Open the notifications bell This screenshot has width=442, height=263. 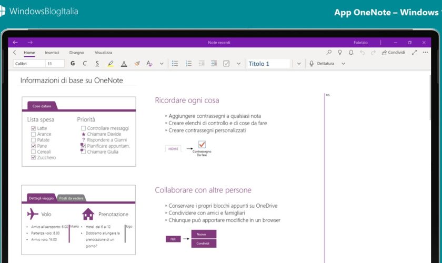click(x=351, y=53)
